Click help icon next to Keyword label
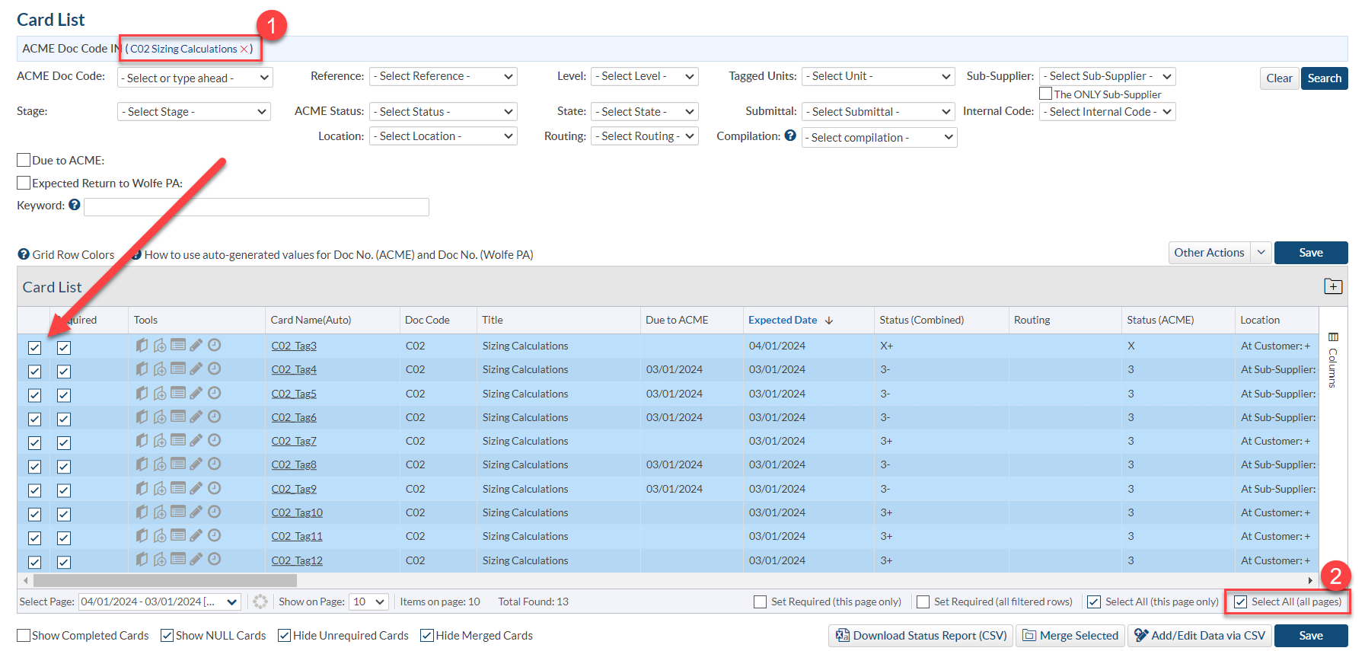The height and width of the screenshot is (651, 1365). pyautogui.click(x=75, y=205)
